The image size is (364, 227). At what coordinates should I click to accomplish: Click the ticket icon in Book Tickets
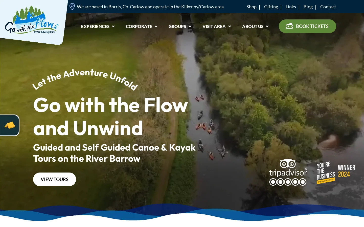(x=289, y=26)
